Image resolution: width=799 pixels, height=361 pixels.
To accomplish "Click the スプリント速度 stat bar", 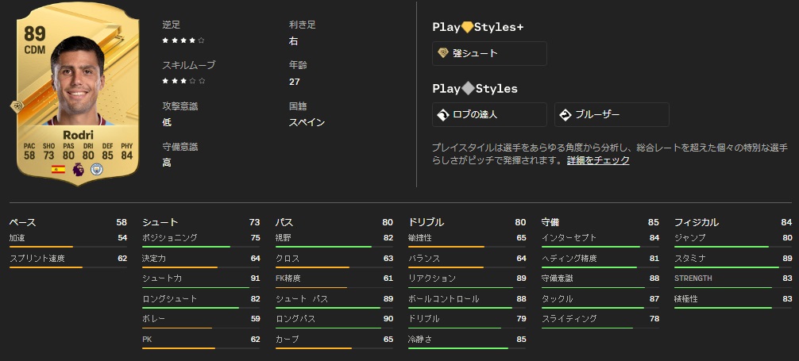I will 68,267.
